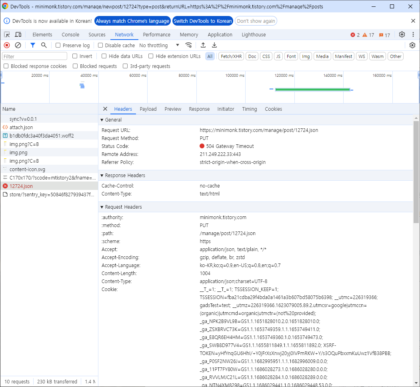Export HAR file download icon
The height and width of the screenshot is (387, 420).
[214, 45]
